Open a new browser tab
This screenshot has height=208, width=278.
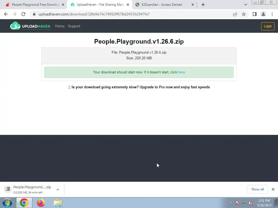click(203, 5)
